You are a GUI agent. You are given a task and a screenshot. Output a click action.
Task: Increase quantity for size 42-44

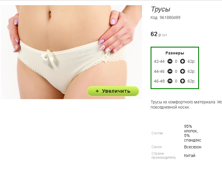coord(182,61)
